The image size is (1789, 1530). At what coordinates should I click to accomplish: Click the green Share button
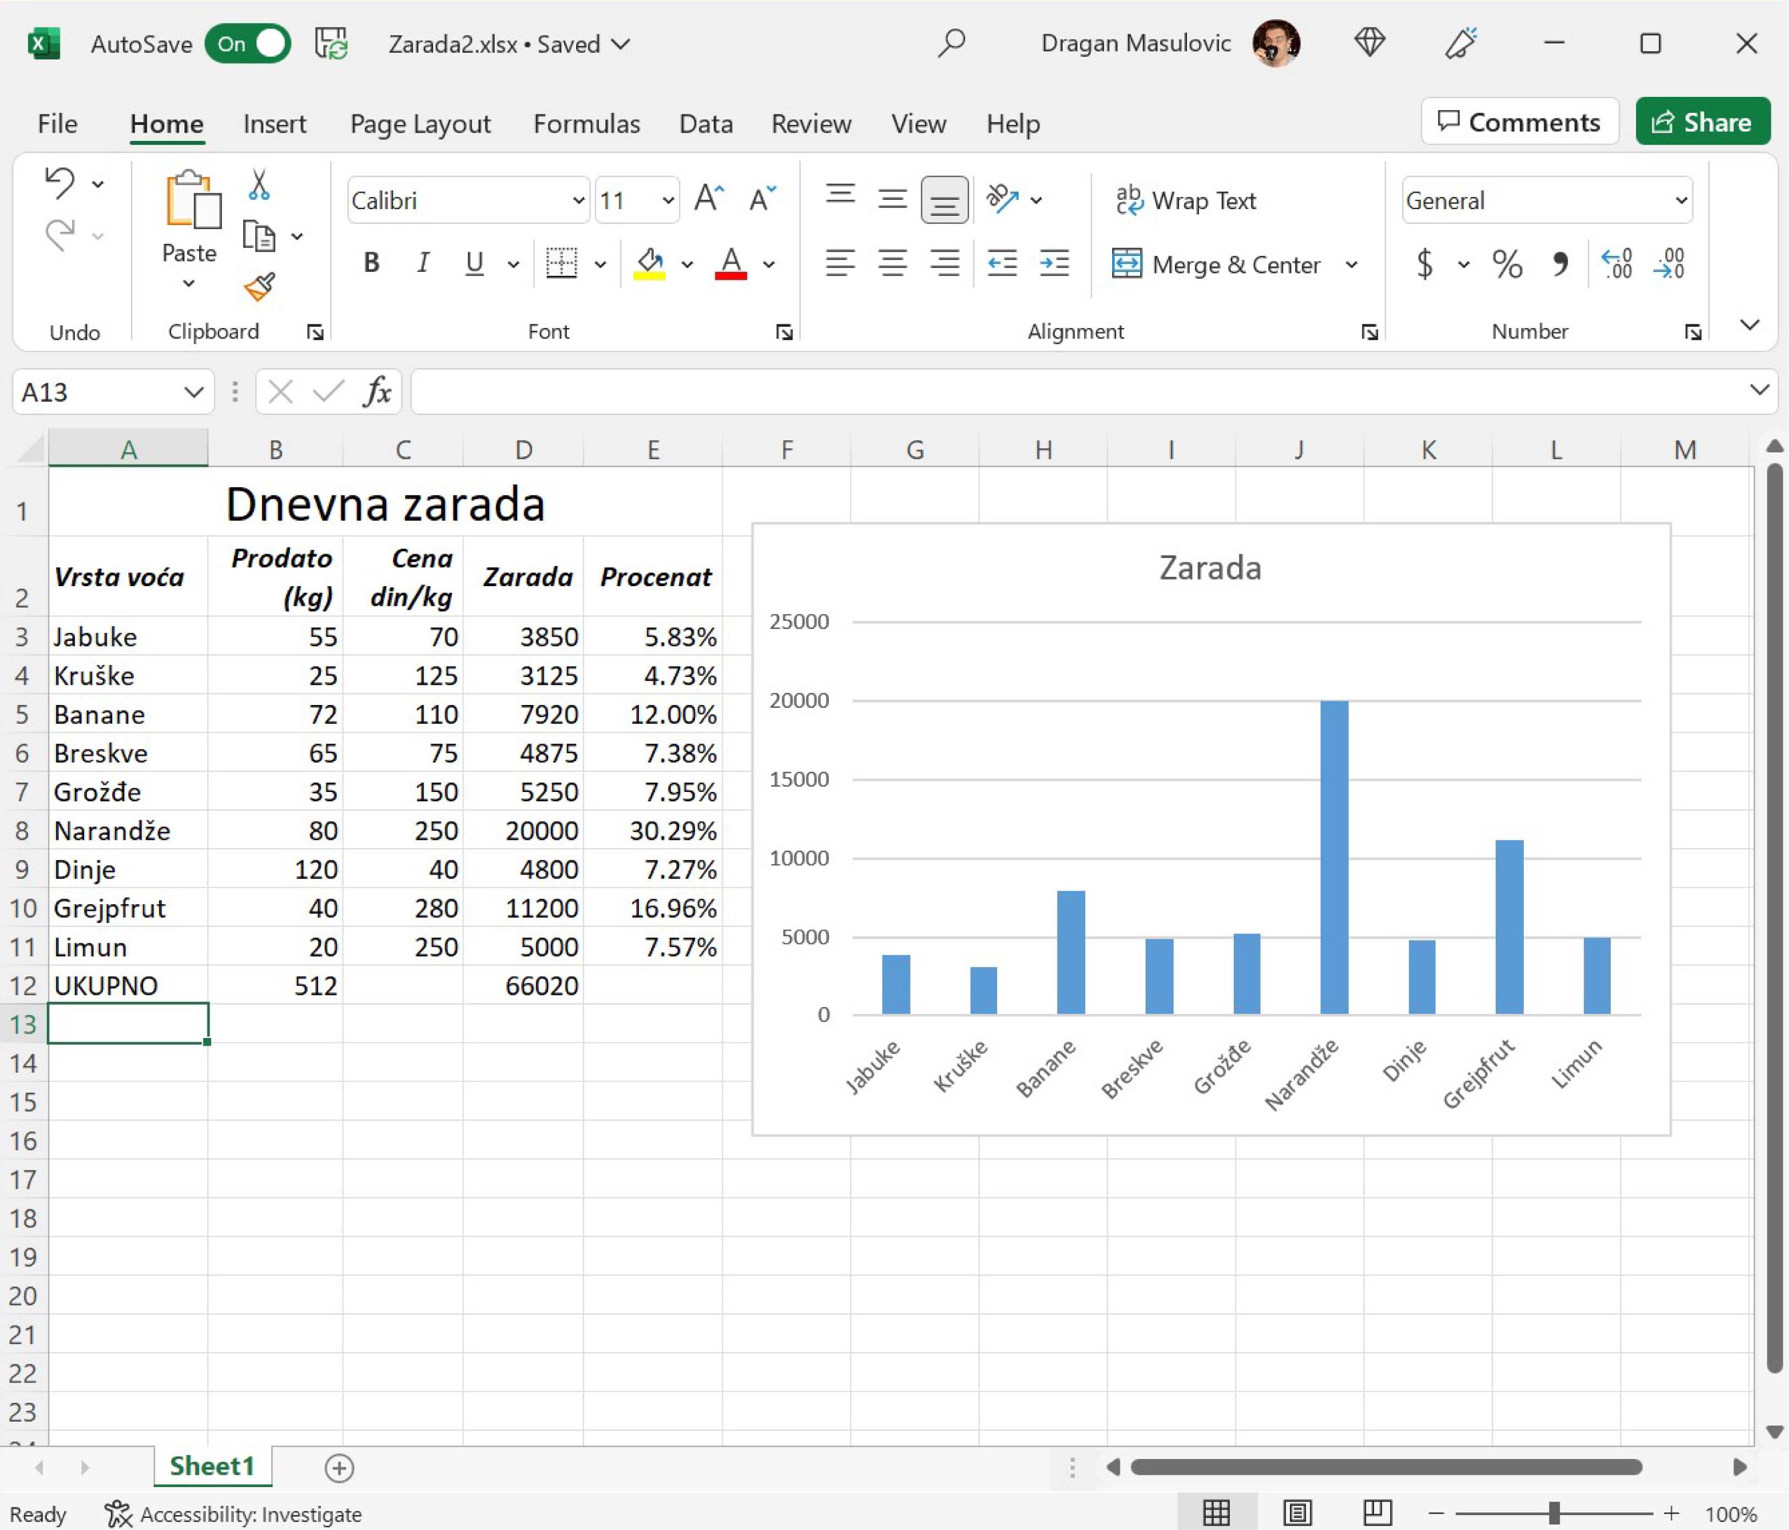pyautogui.click(x=1702, y=122)
